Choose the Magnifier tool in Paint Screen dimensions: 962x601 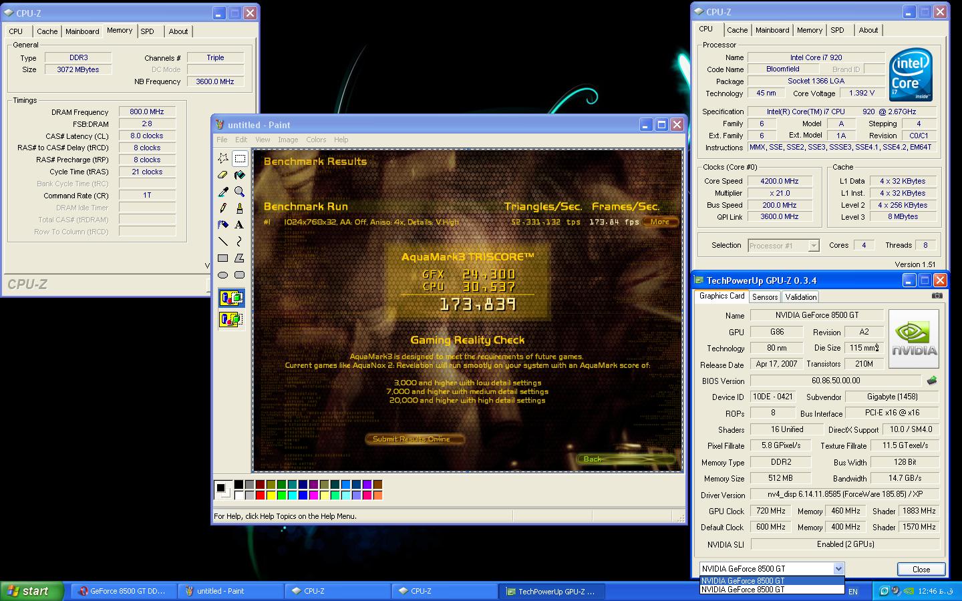(240, 192)
